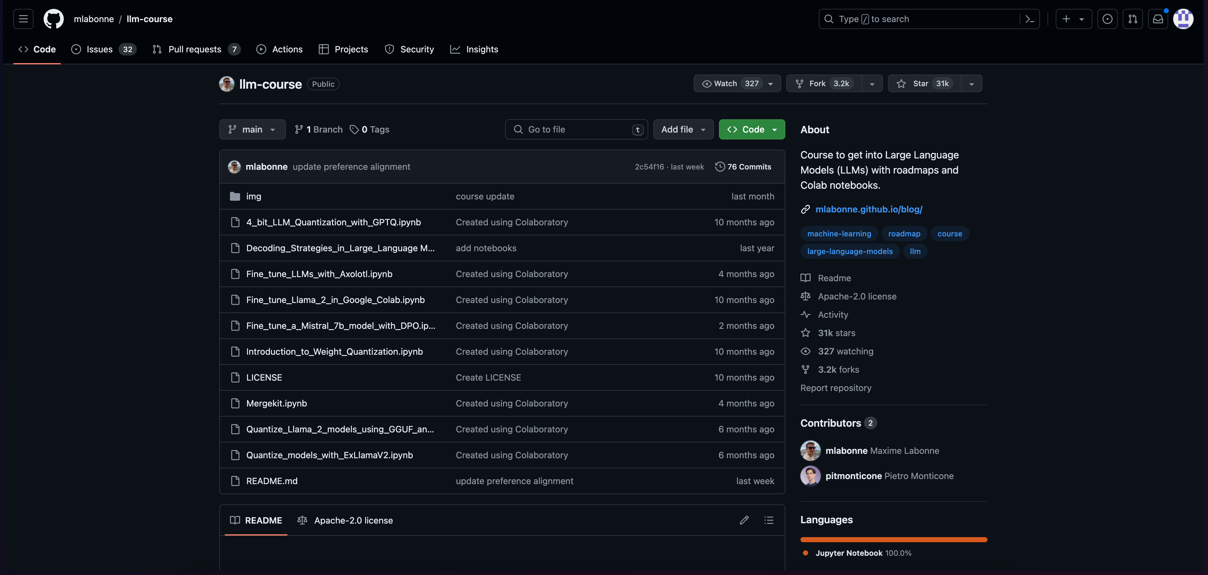Viewport: 1208px width, 575px height.
Task: Open the README outline list icon
Action: (x=769, y=520)
